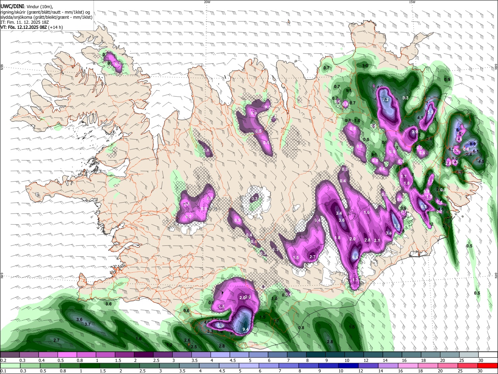Click the grey-green swatch between 3 and 3.5 in green row
Screen dimensions: 498x374
pos(169,366)
